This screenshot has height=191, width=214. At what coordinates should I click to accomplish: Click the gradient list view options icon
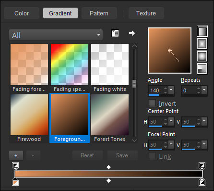[115, 33]
